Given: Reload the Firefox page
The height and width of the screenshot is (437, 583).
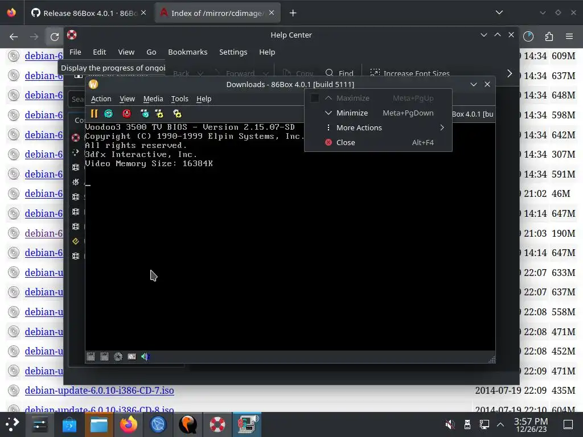Looking at the screenshot, I should [x=55, y=37].
